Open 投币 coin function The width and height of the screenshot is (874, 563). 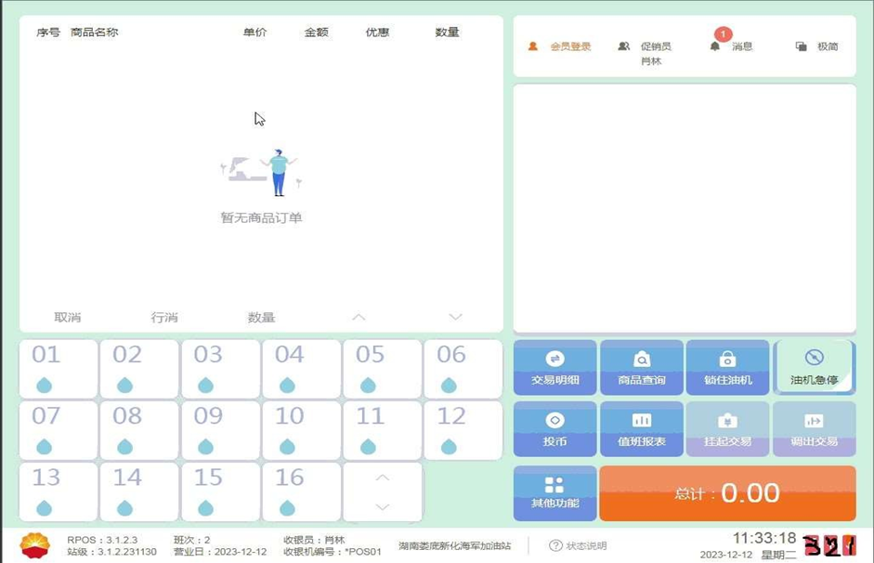(554, 429)
